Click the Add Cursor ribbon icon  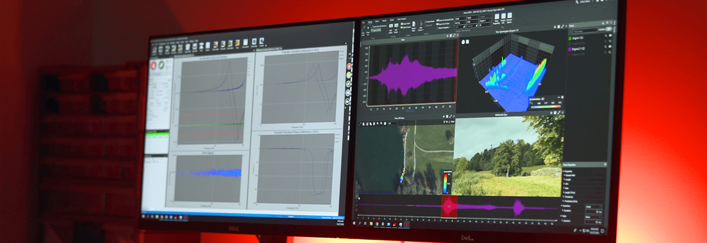click(420, 27)
